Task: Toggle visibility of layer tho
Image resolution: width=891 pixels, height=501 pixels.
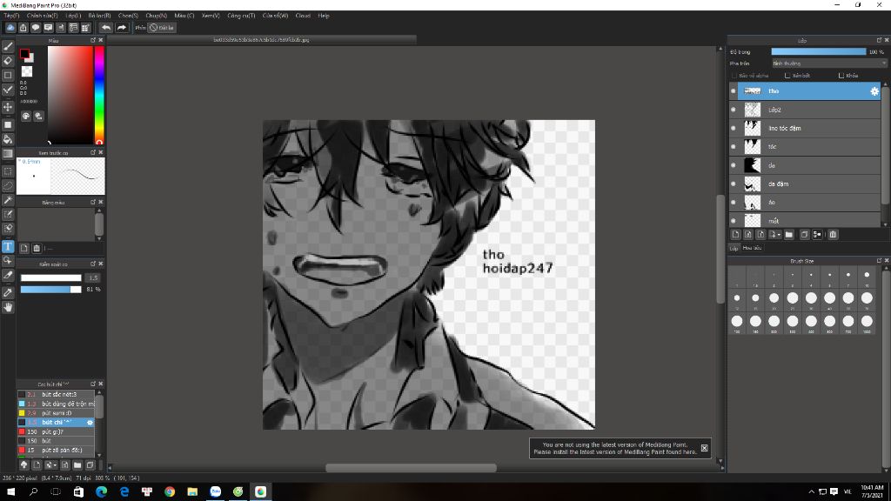Action: click(x=734, y=90)
